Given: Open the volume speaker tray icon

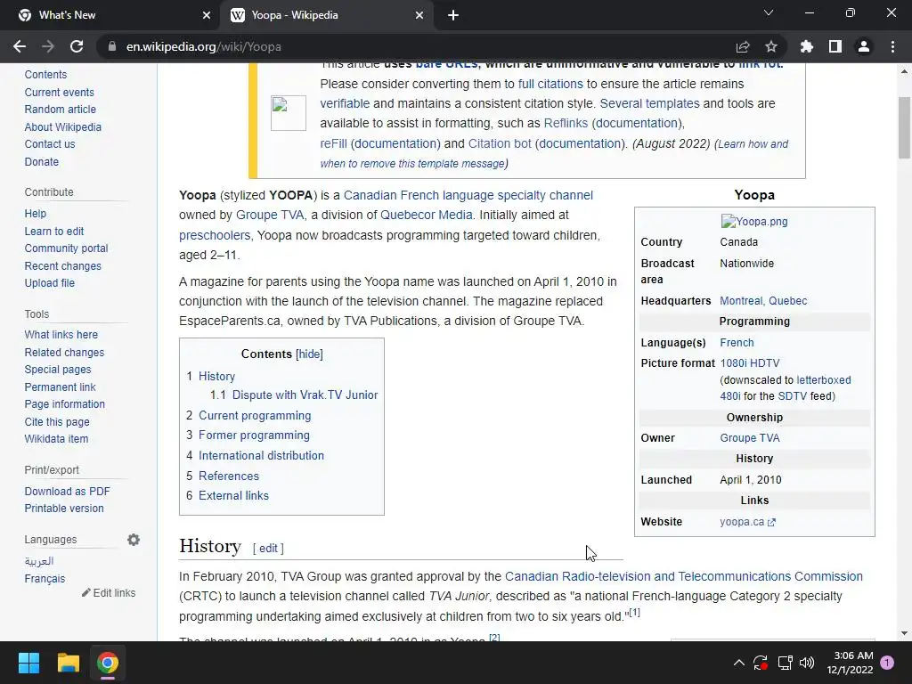Looking at the screenshot, I should (x=807, y=663).
